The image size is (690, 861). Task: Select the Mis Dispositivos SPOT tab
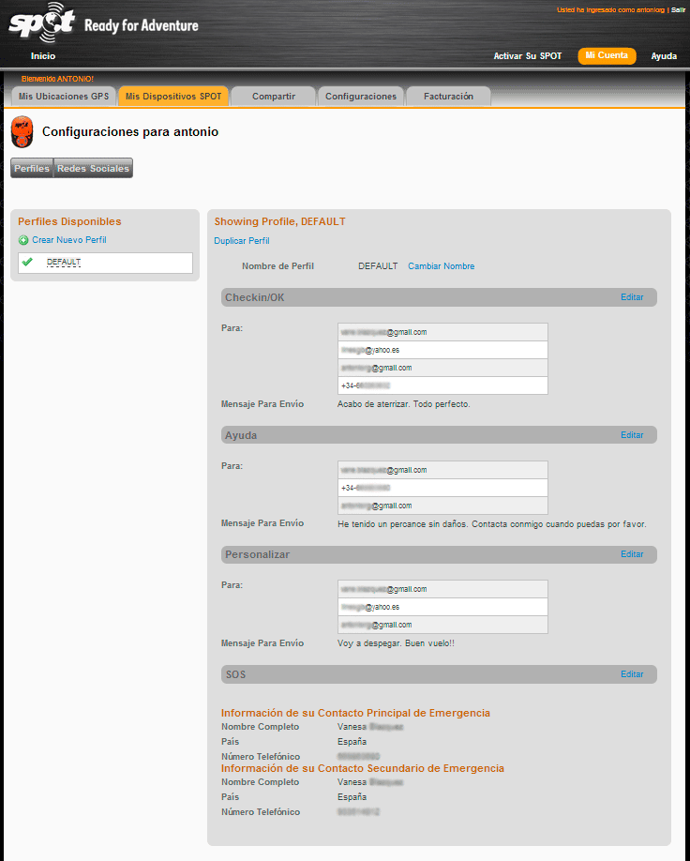pyautogui.click(x=173, y=97)
